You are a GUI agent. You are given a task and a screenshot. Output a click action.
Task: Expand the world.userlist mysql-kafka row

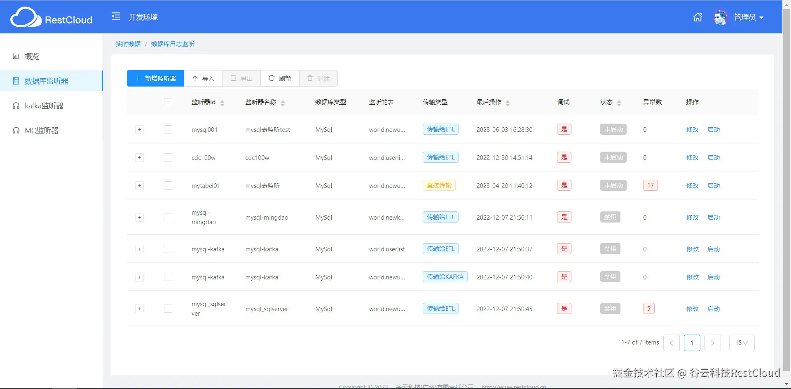140,249
